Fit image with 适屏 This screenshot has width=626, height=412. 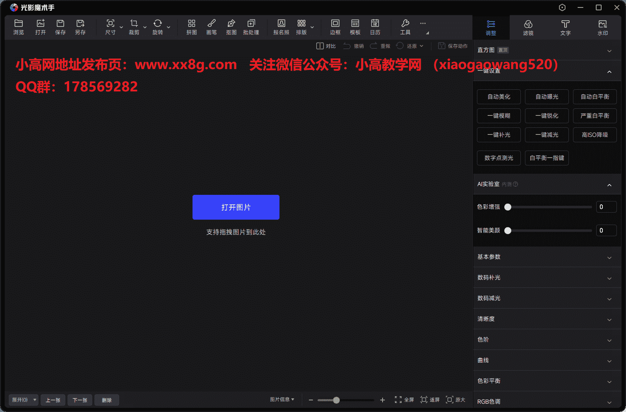click(430, 400)
